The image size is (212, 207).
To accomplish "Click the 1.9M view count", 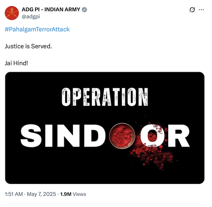I will coord(66,194).
